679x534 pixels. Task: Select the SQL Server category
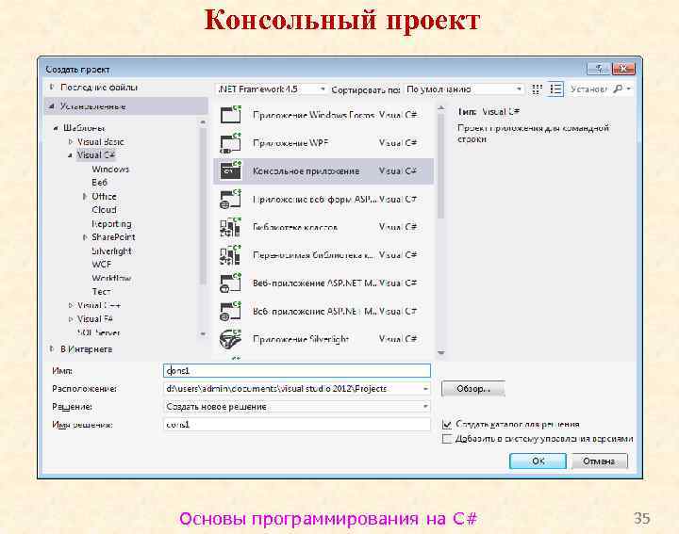pos(98,332)
